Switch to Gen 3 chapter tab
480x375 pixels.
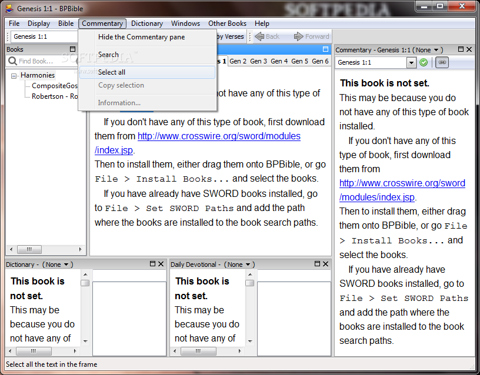[258, 61]
